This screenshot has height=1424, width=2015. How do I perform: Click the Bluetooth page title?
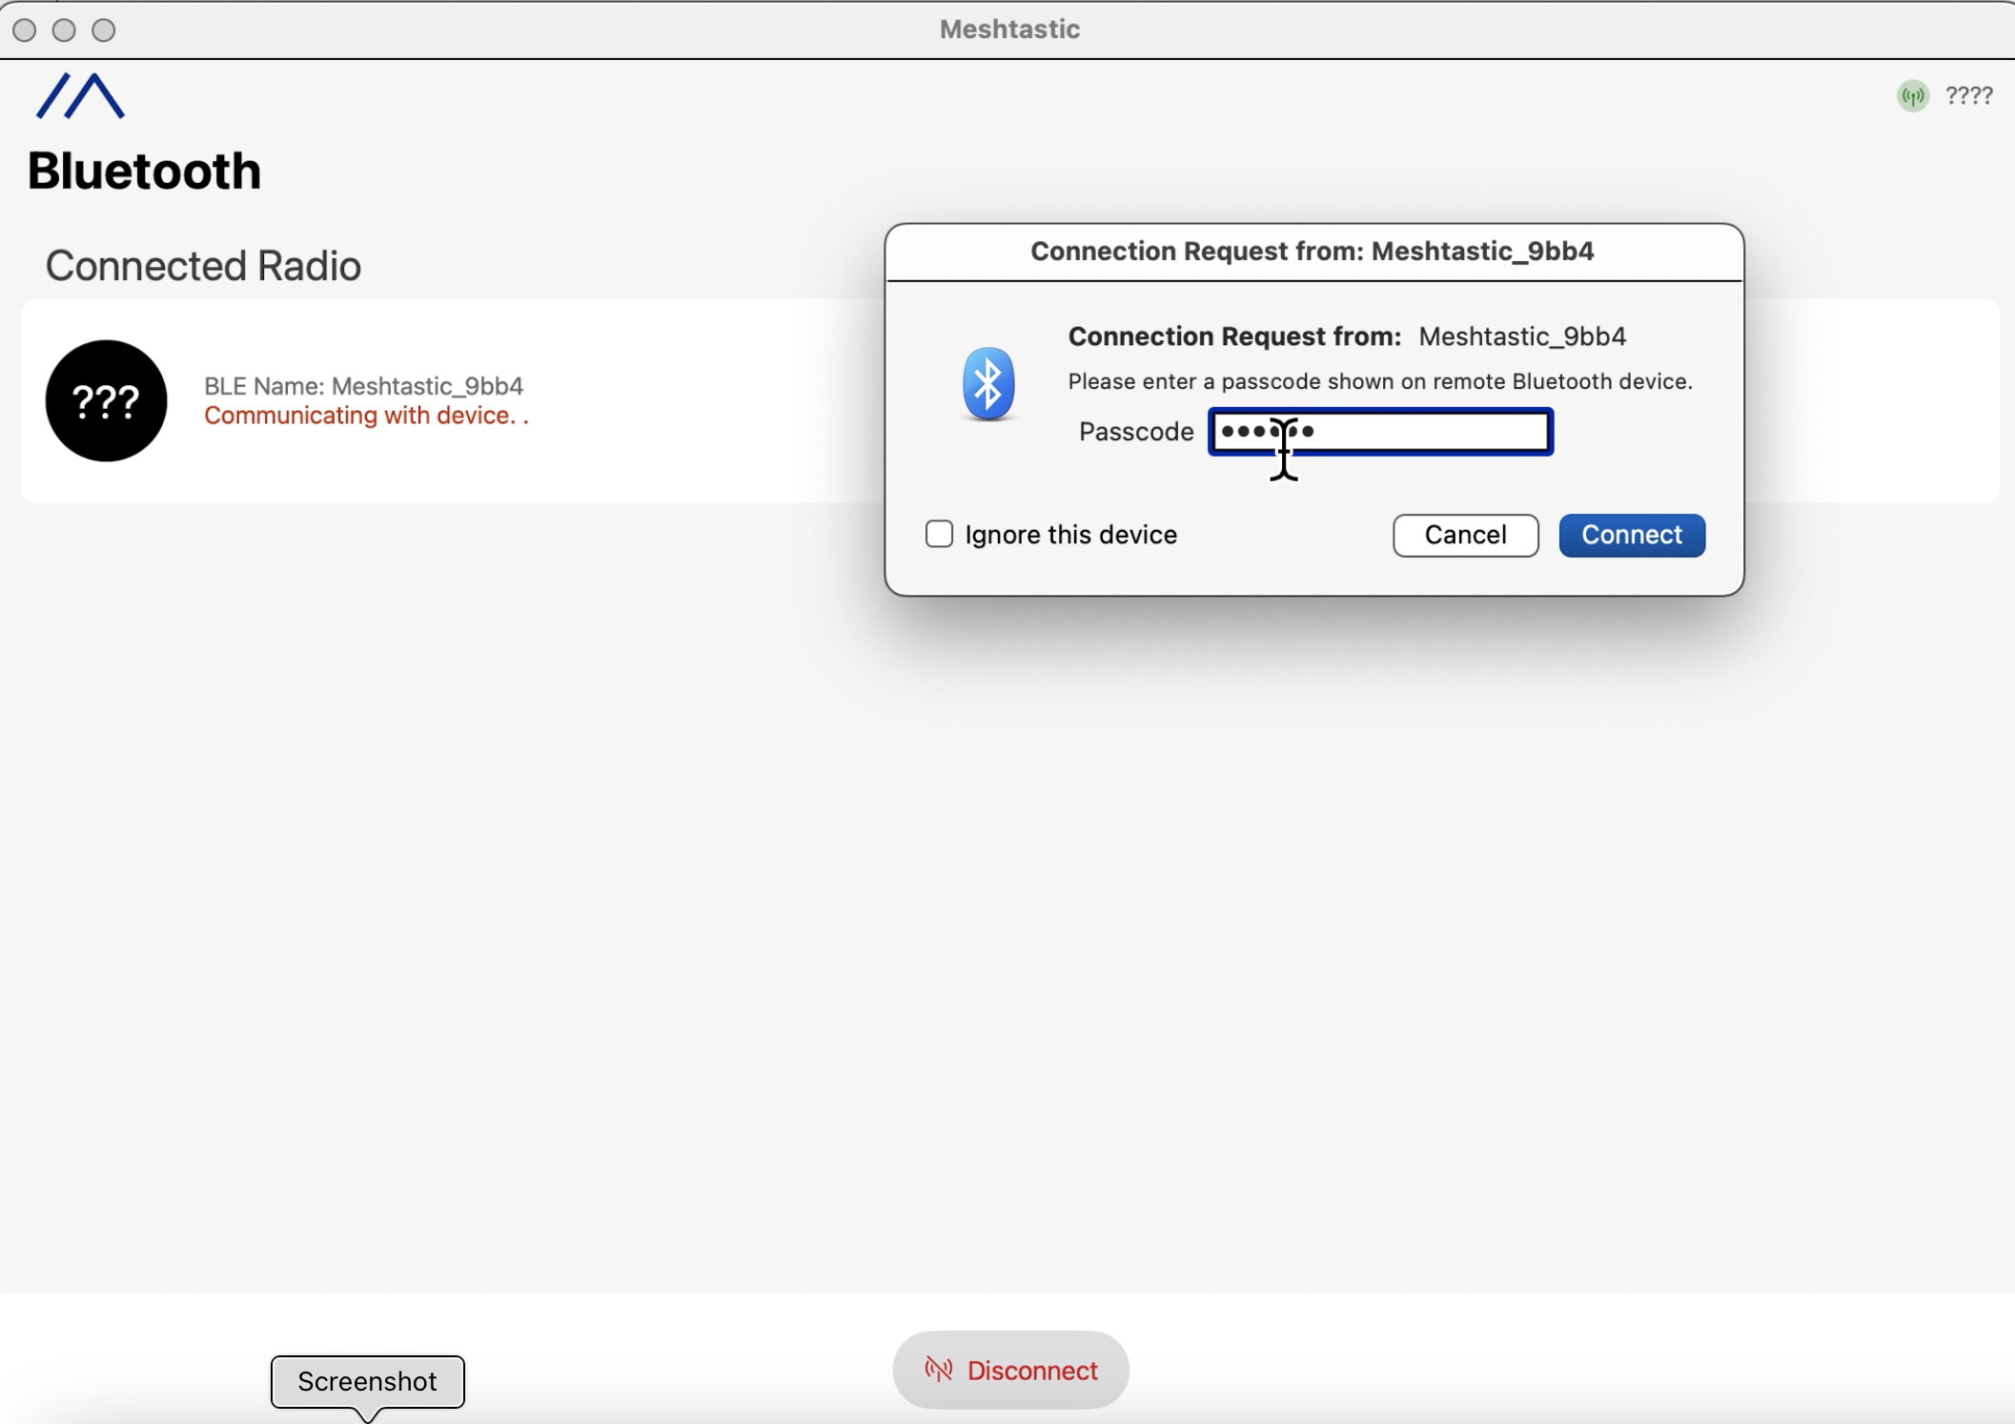[x=144, y=172]
